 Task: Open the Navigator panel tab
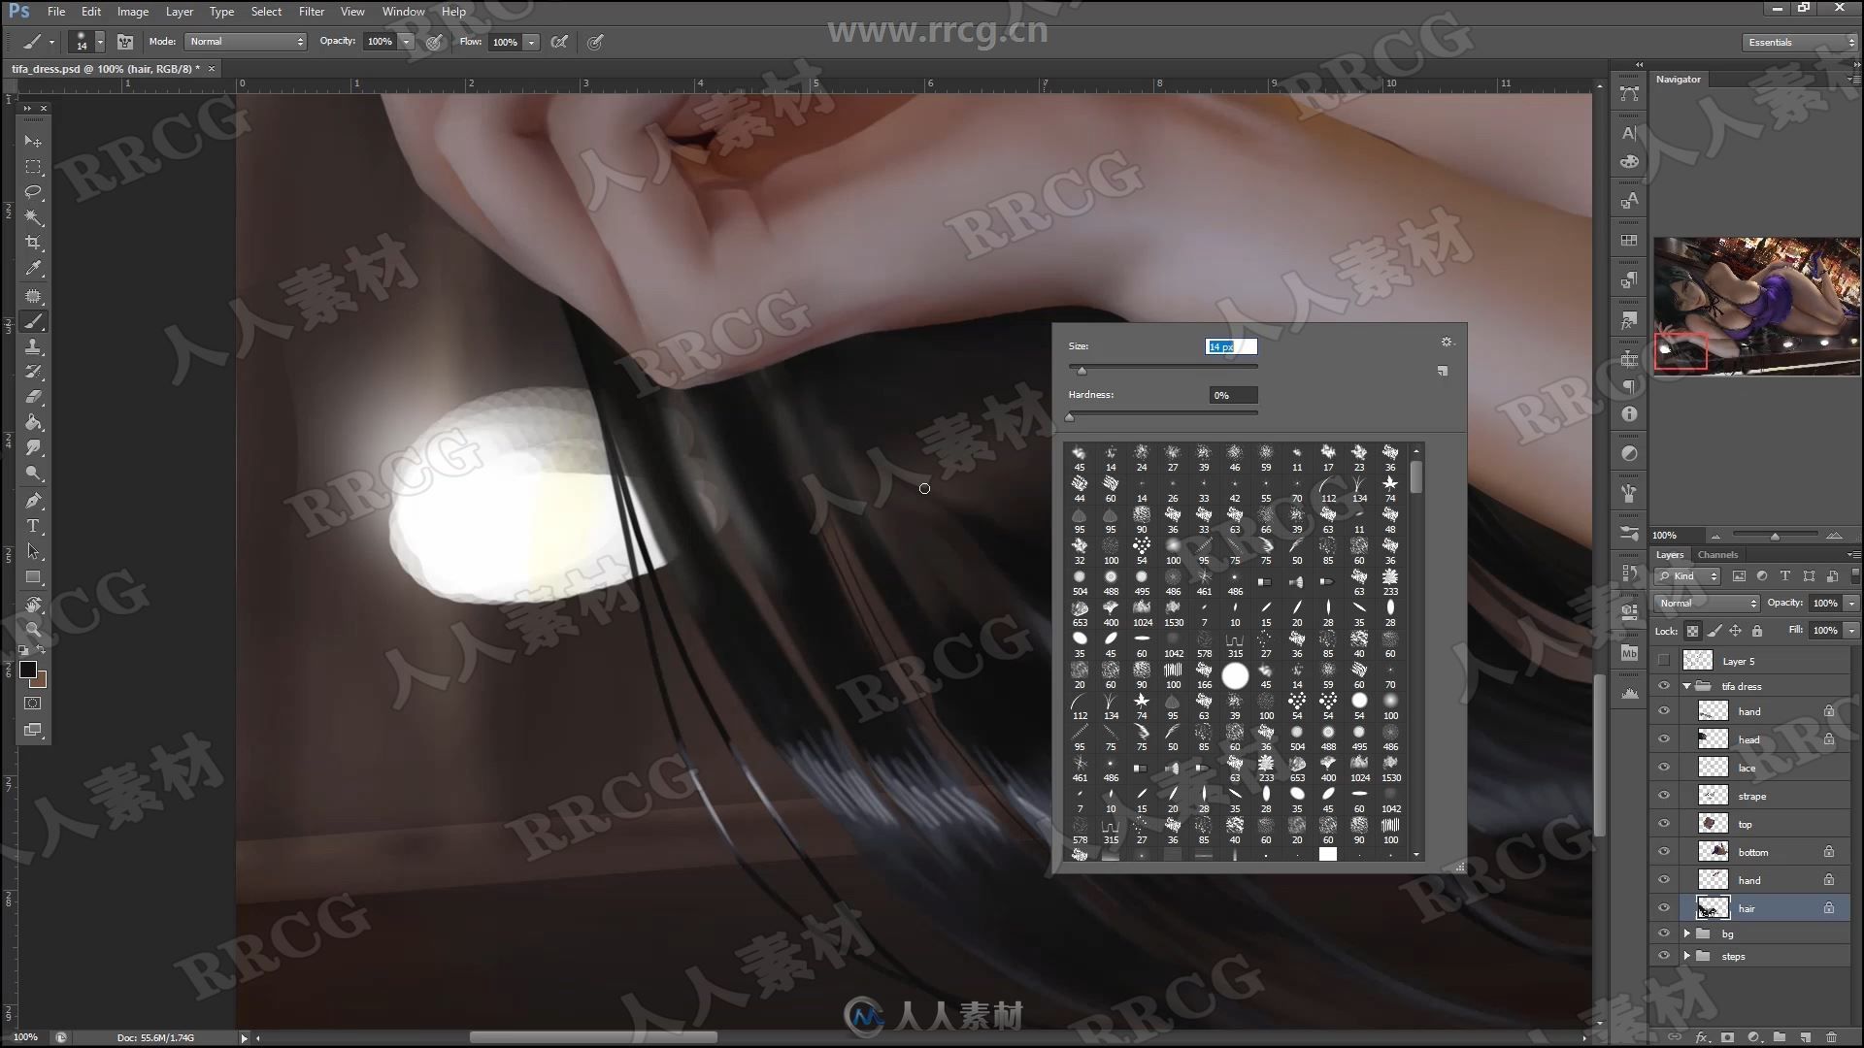coord(1679,80)
